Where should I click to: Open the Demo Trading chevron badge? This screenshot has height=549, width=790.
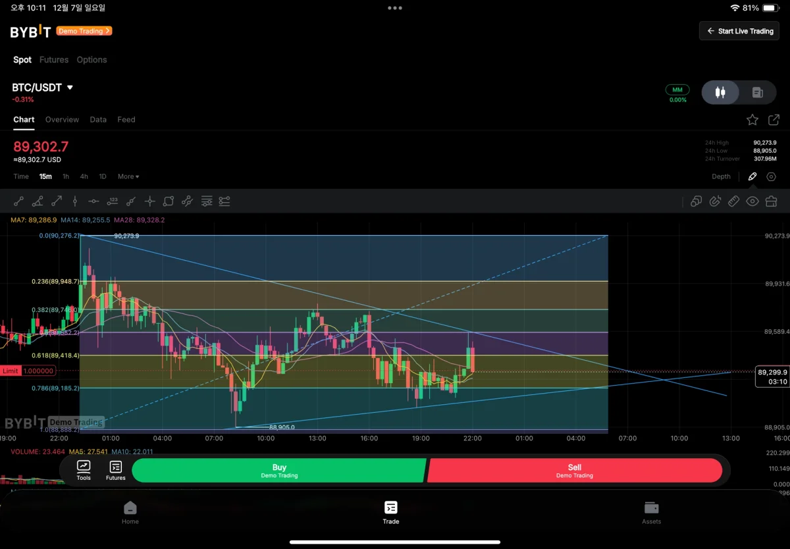(x=84, y=31)
